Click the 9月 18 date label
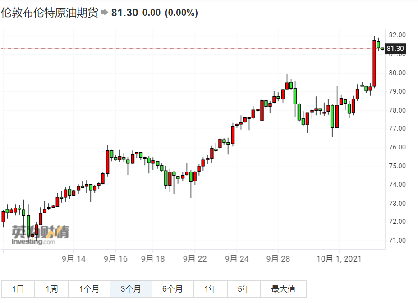Screen dimensions: 418x303 coord(153,259)
